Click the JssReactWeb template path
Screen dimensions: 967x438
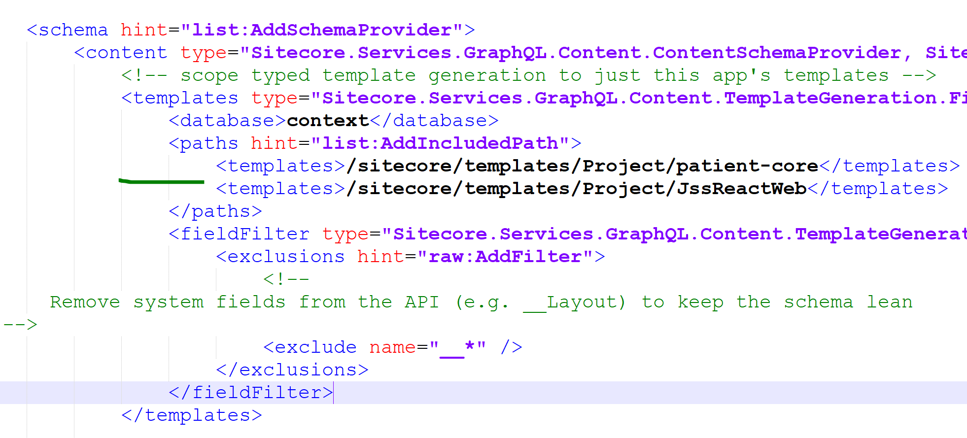pos(577,189)
